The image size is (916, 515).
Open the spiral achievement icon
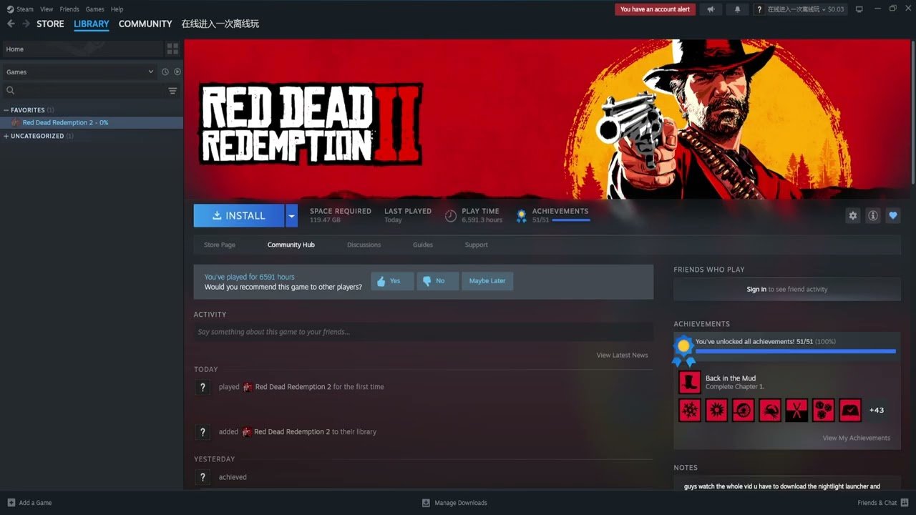(744, 410)
